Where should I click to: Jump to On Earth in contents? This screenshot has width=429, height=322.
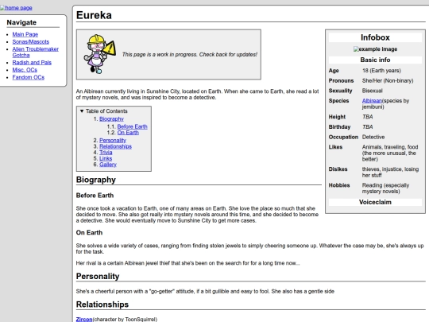tap(128, 133)
